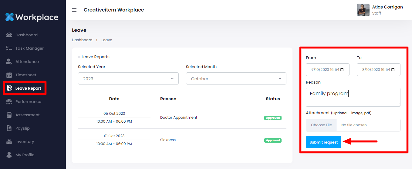This screenshot has height=169, width=412.
Task: Click the Payslip document icon
Action: pos(9,128)
